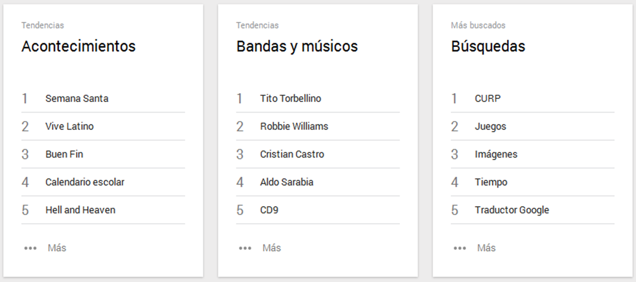Open the CURP top search

click(487, 99)
